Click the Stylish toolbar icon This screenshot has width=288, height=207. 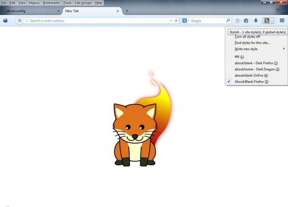point(268,20)
